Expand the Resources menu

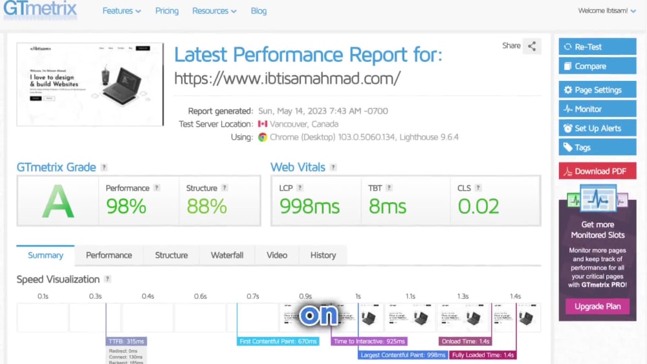[x=214, y=11]
